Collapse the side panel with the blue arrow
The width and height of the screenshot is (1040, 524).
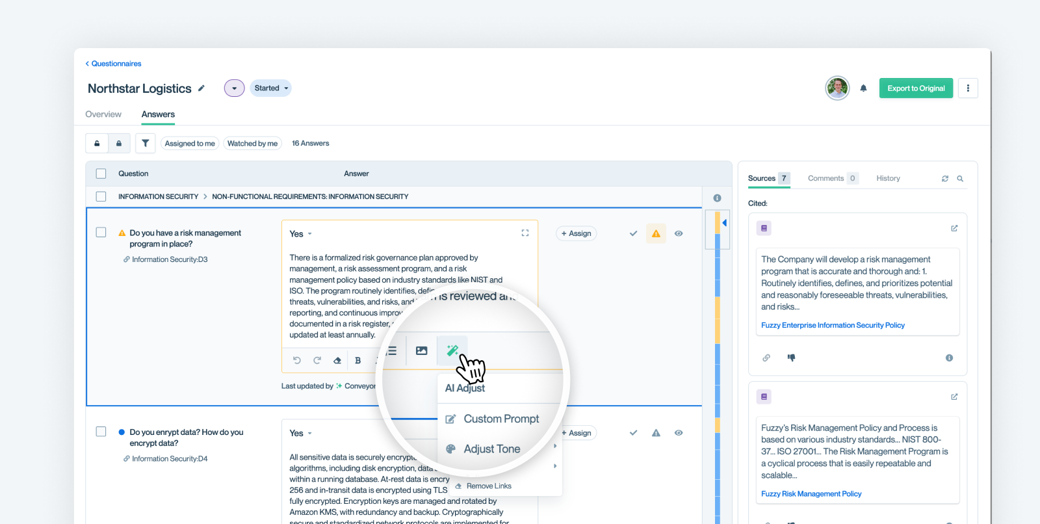pos(724,223)
